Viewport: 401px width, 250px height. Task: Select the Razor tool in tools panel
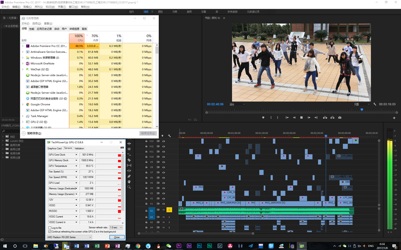129,160
